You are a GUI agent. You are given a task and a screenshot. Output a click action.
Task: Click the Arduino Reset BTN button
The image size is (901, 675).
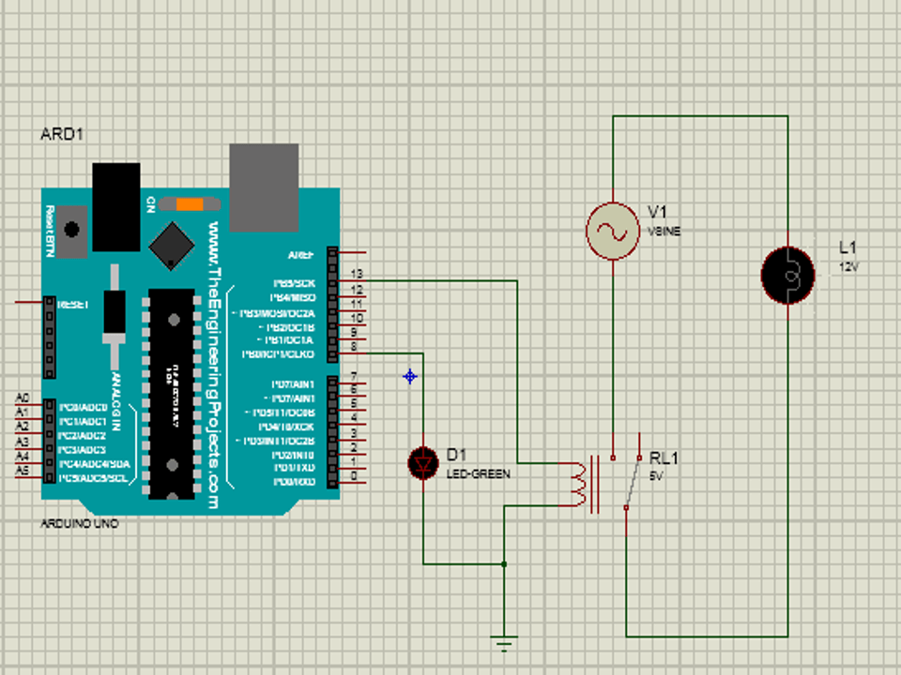[x=71, y=231]
